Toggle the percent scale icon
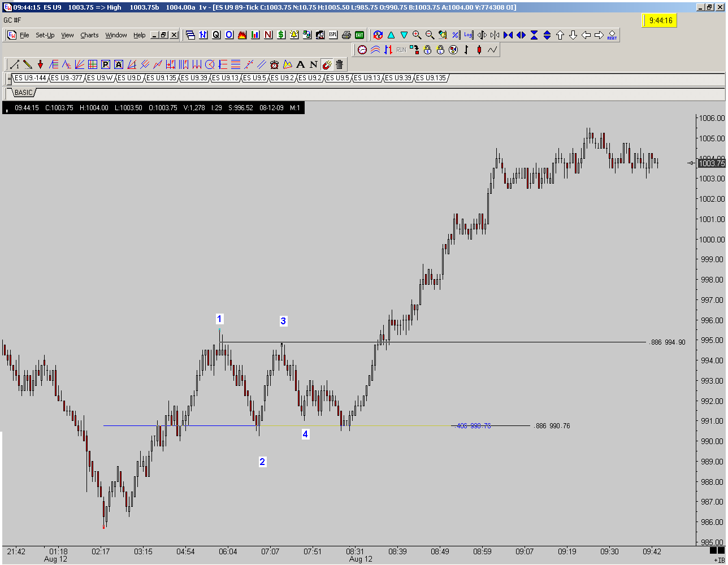Image resolution: width=728 pixels, height=565 pixels. [456, 35]
